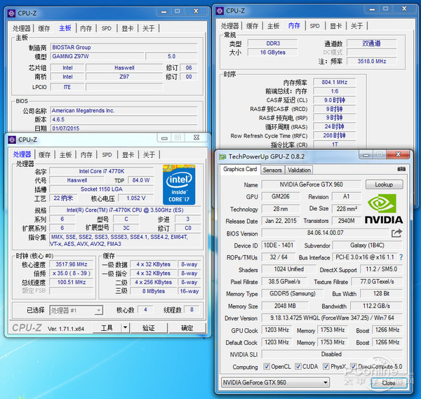Switch to the Sensors tab in GPU-Z
The height and width of the screenshot is (399, 421).
point(272,170)
